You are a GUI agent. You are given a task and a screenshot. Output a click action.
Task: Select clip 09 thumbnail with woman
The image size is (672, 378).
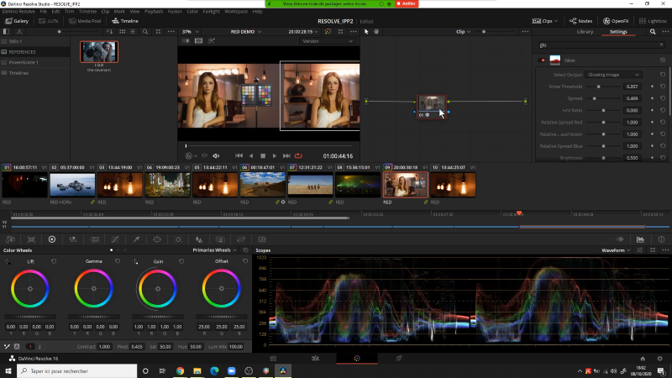[x=405, y=185]
